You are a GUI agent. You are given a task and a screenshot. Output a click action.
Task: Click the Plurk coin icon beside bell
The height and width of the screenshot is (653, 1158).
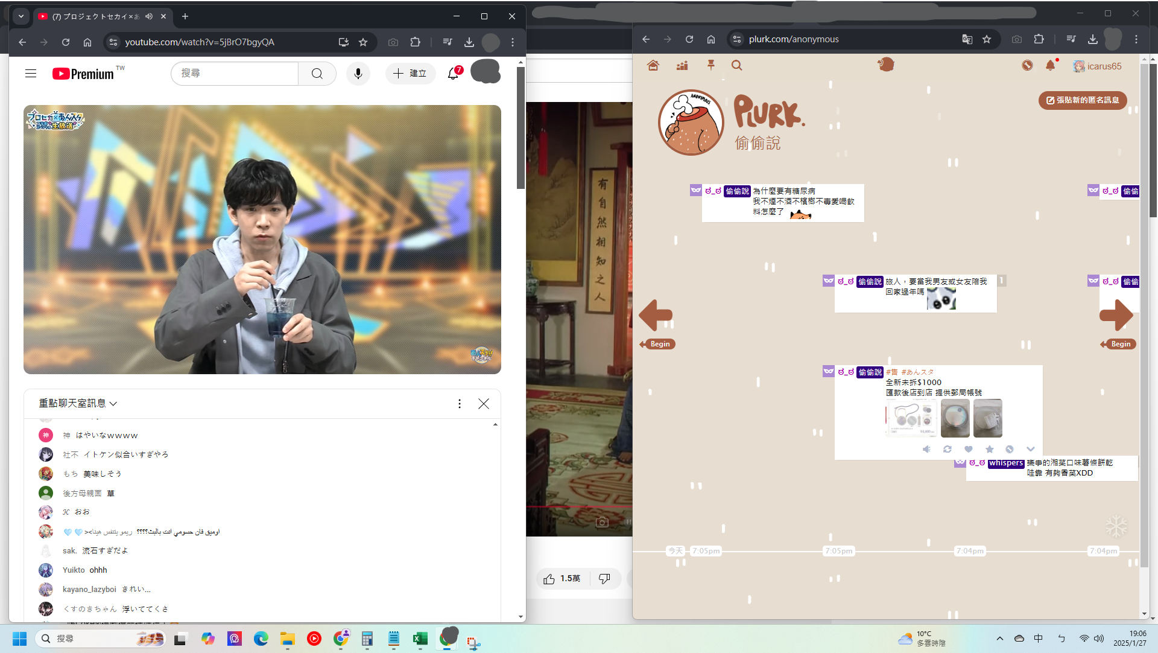pyautogui.click(x=1027, y=65)
